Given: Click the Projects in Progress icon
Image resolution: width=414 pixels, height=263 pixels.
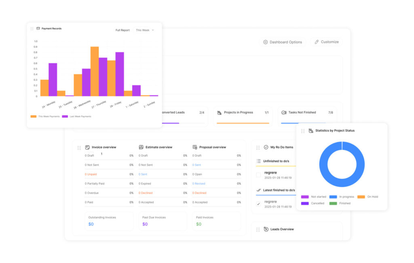Looking at the screenshot, I should pyautogui.click(x=220, y=113).
